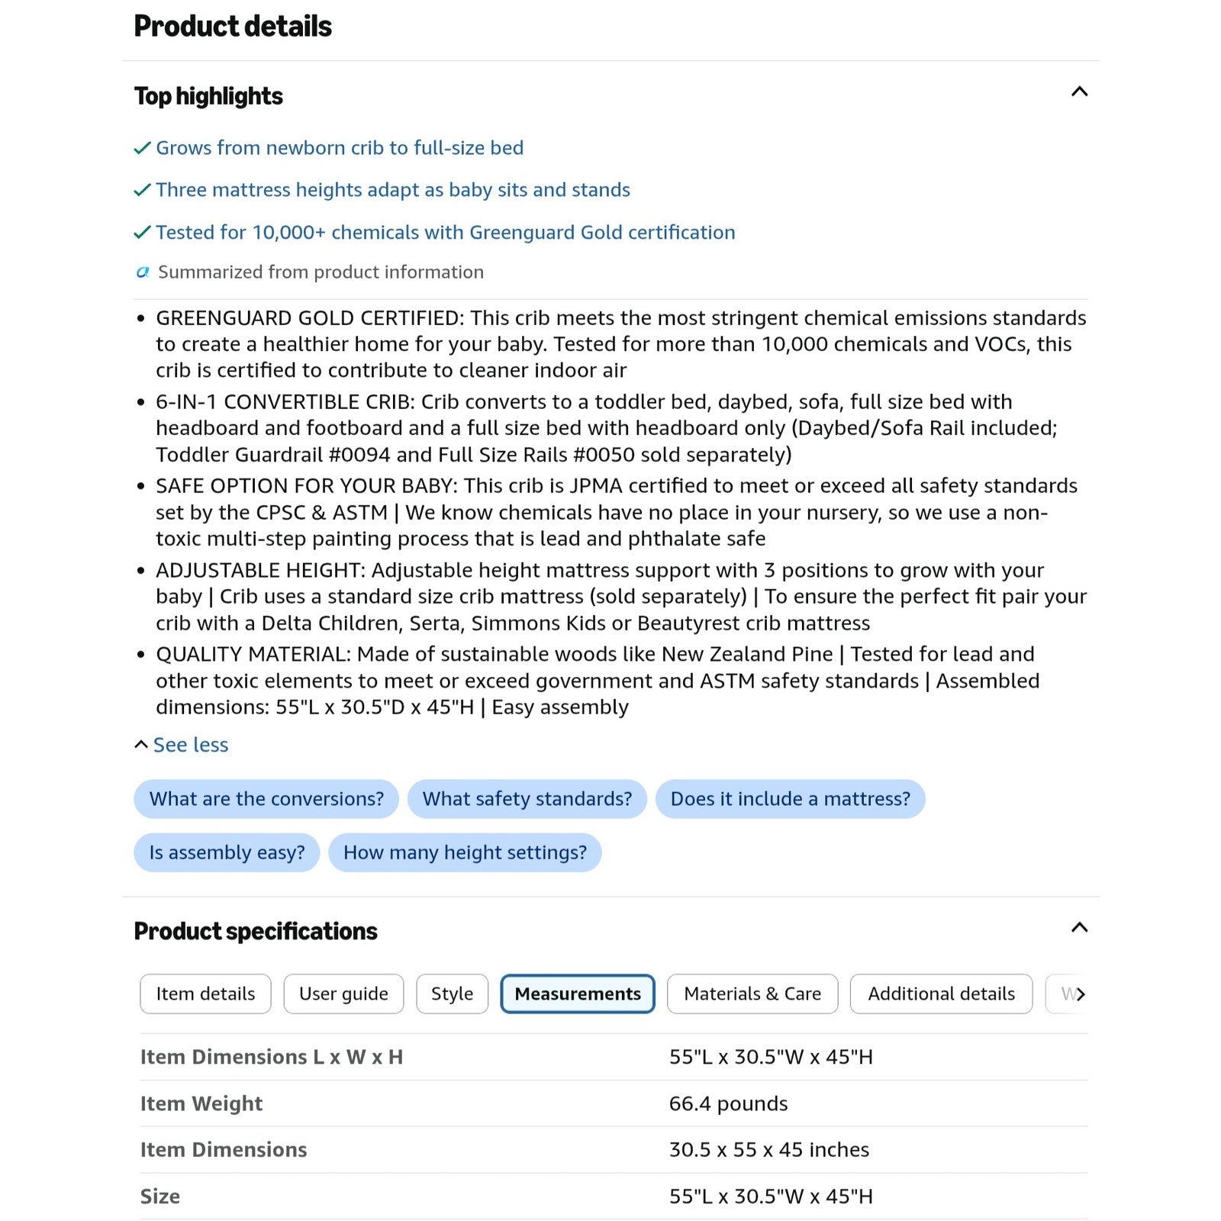Collapse the Product specifications section chevron
Screen dimensions: 1221x1221
[1079, 928]
